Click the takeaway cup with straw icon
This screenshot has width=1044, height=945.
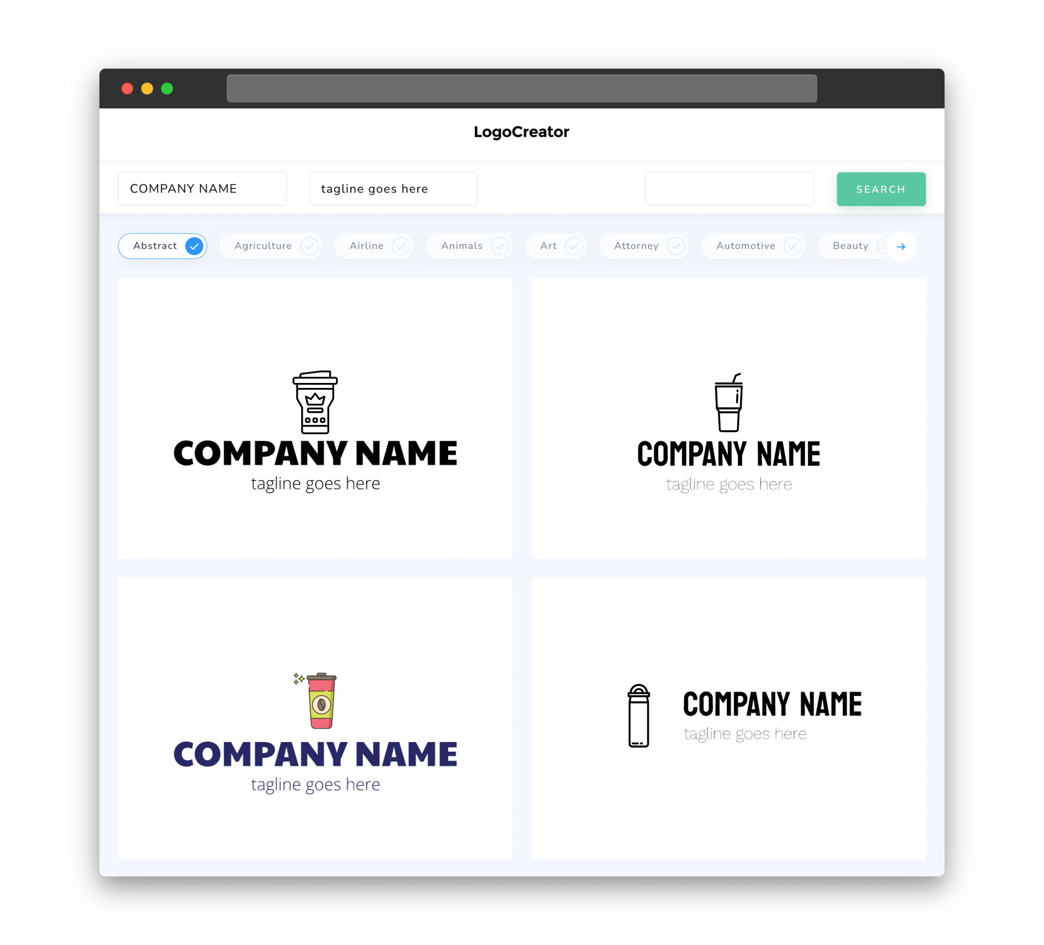coord(728,401)
